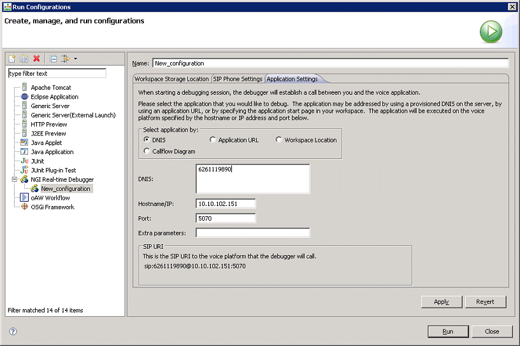This screenshot has width=520, height=346.
Task: Close the Run Configurations window via X
Action: (x=512, y=6)
